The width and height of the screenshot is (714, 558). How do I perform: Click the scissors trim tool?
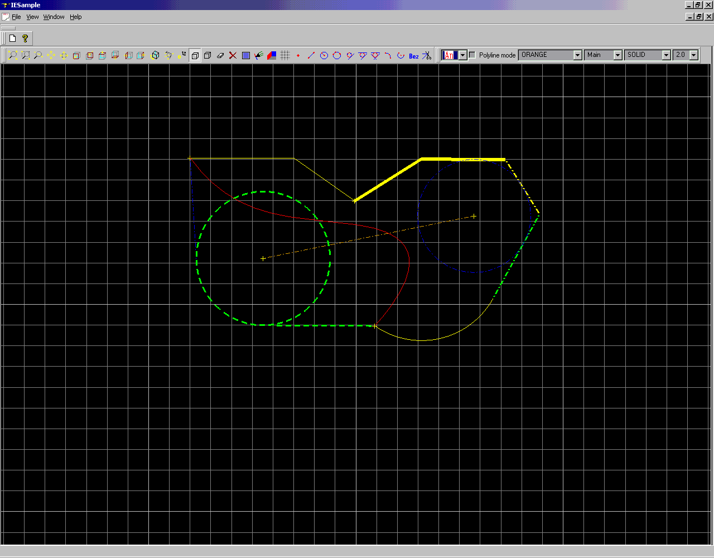(426, 55)
